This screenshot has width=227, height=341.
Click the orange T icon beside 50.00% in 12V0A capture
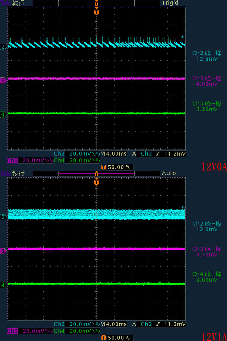click(x=104, y=167)
